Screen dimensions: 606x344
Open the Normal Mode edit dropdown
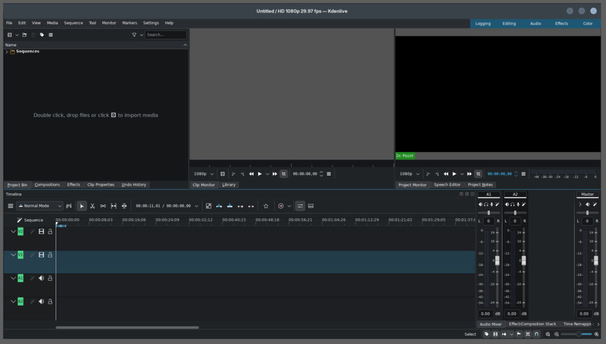40,206
